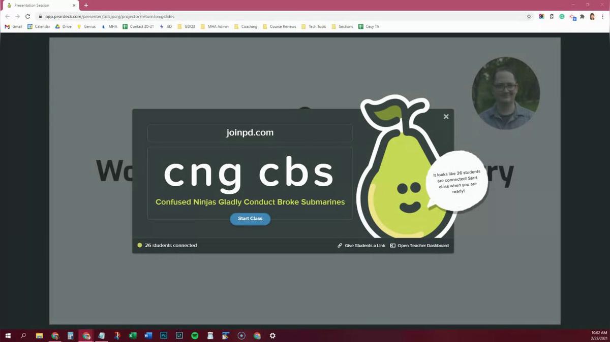Open Photoshop from the taskbar

tap(164, 335)
